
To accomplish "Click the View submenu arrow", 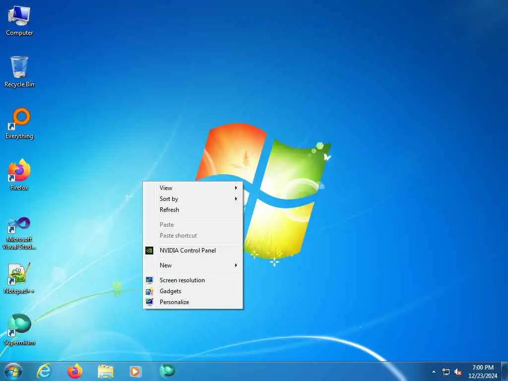I will click(236, 188).
